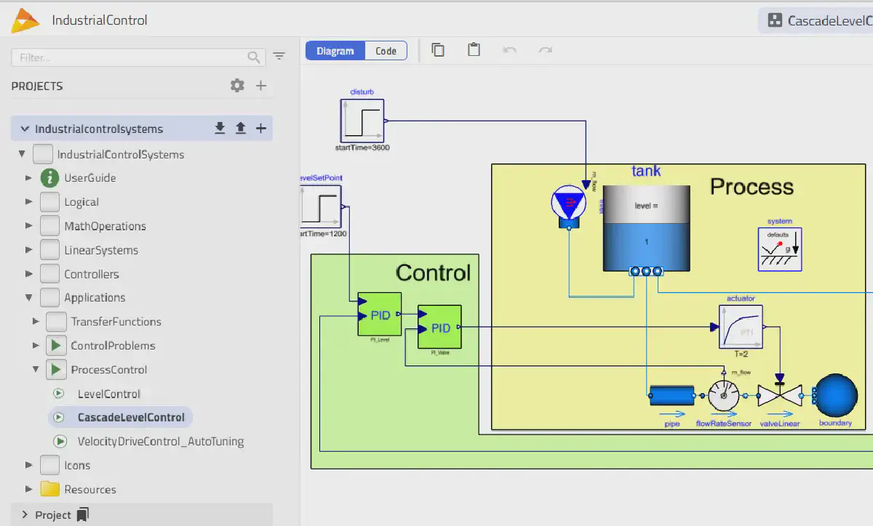
Task: Select the pipe component
Action: (x=671, y=396)
